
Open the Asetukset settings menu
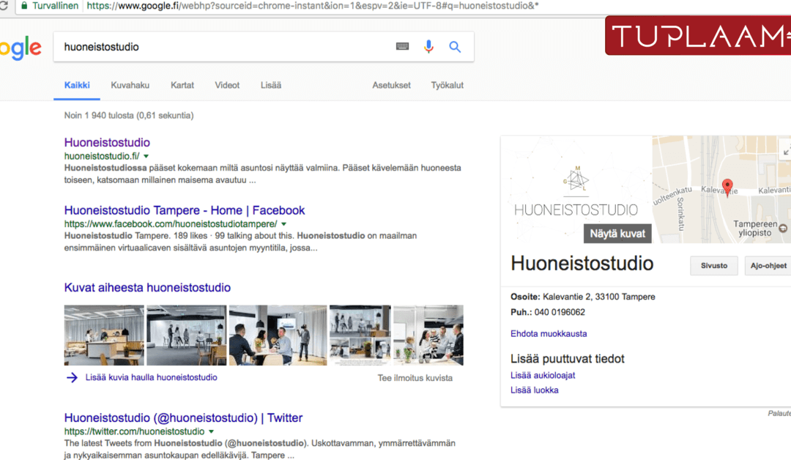391,85
